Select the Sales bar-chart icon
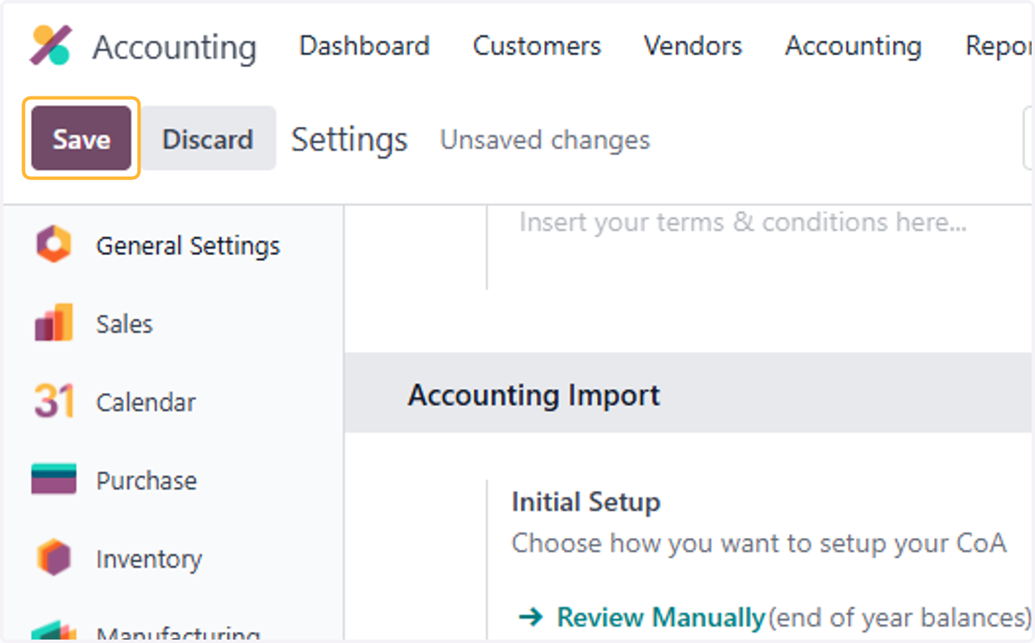This screenshot has height=643, width=1035. coord(53,323)
